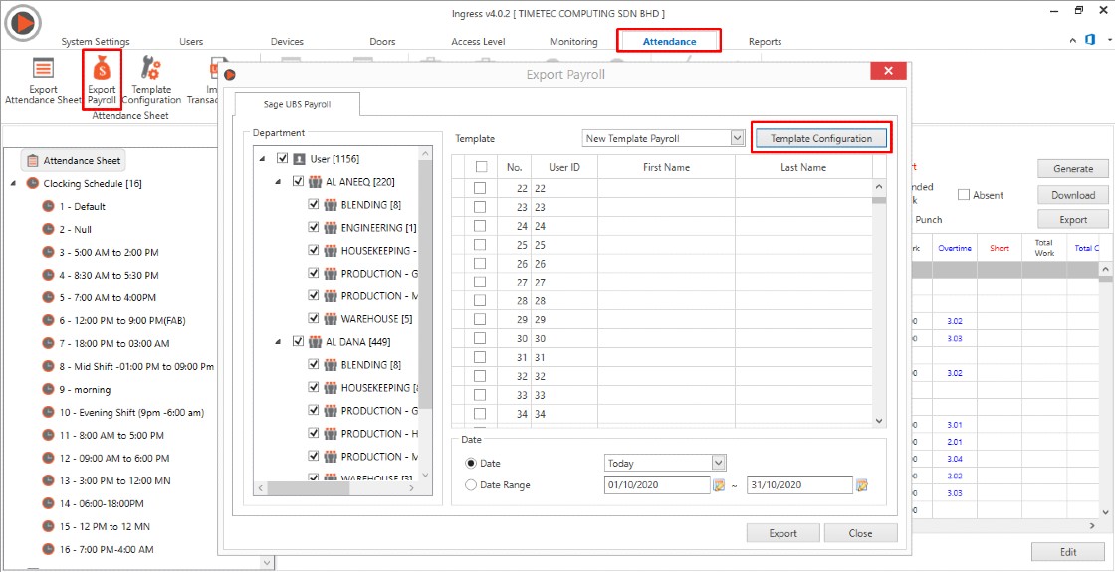Click clock icon of 16 - 7:00 PM-4:00 AM

49,549
